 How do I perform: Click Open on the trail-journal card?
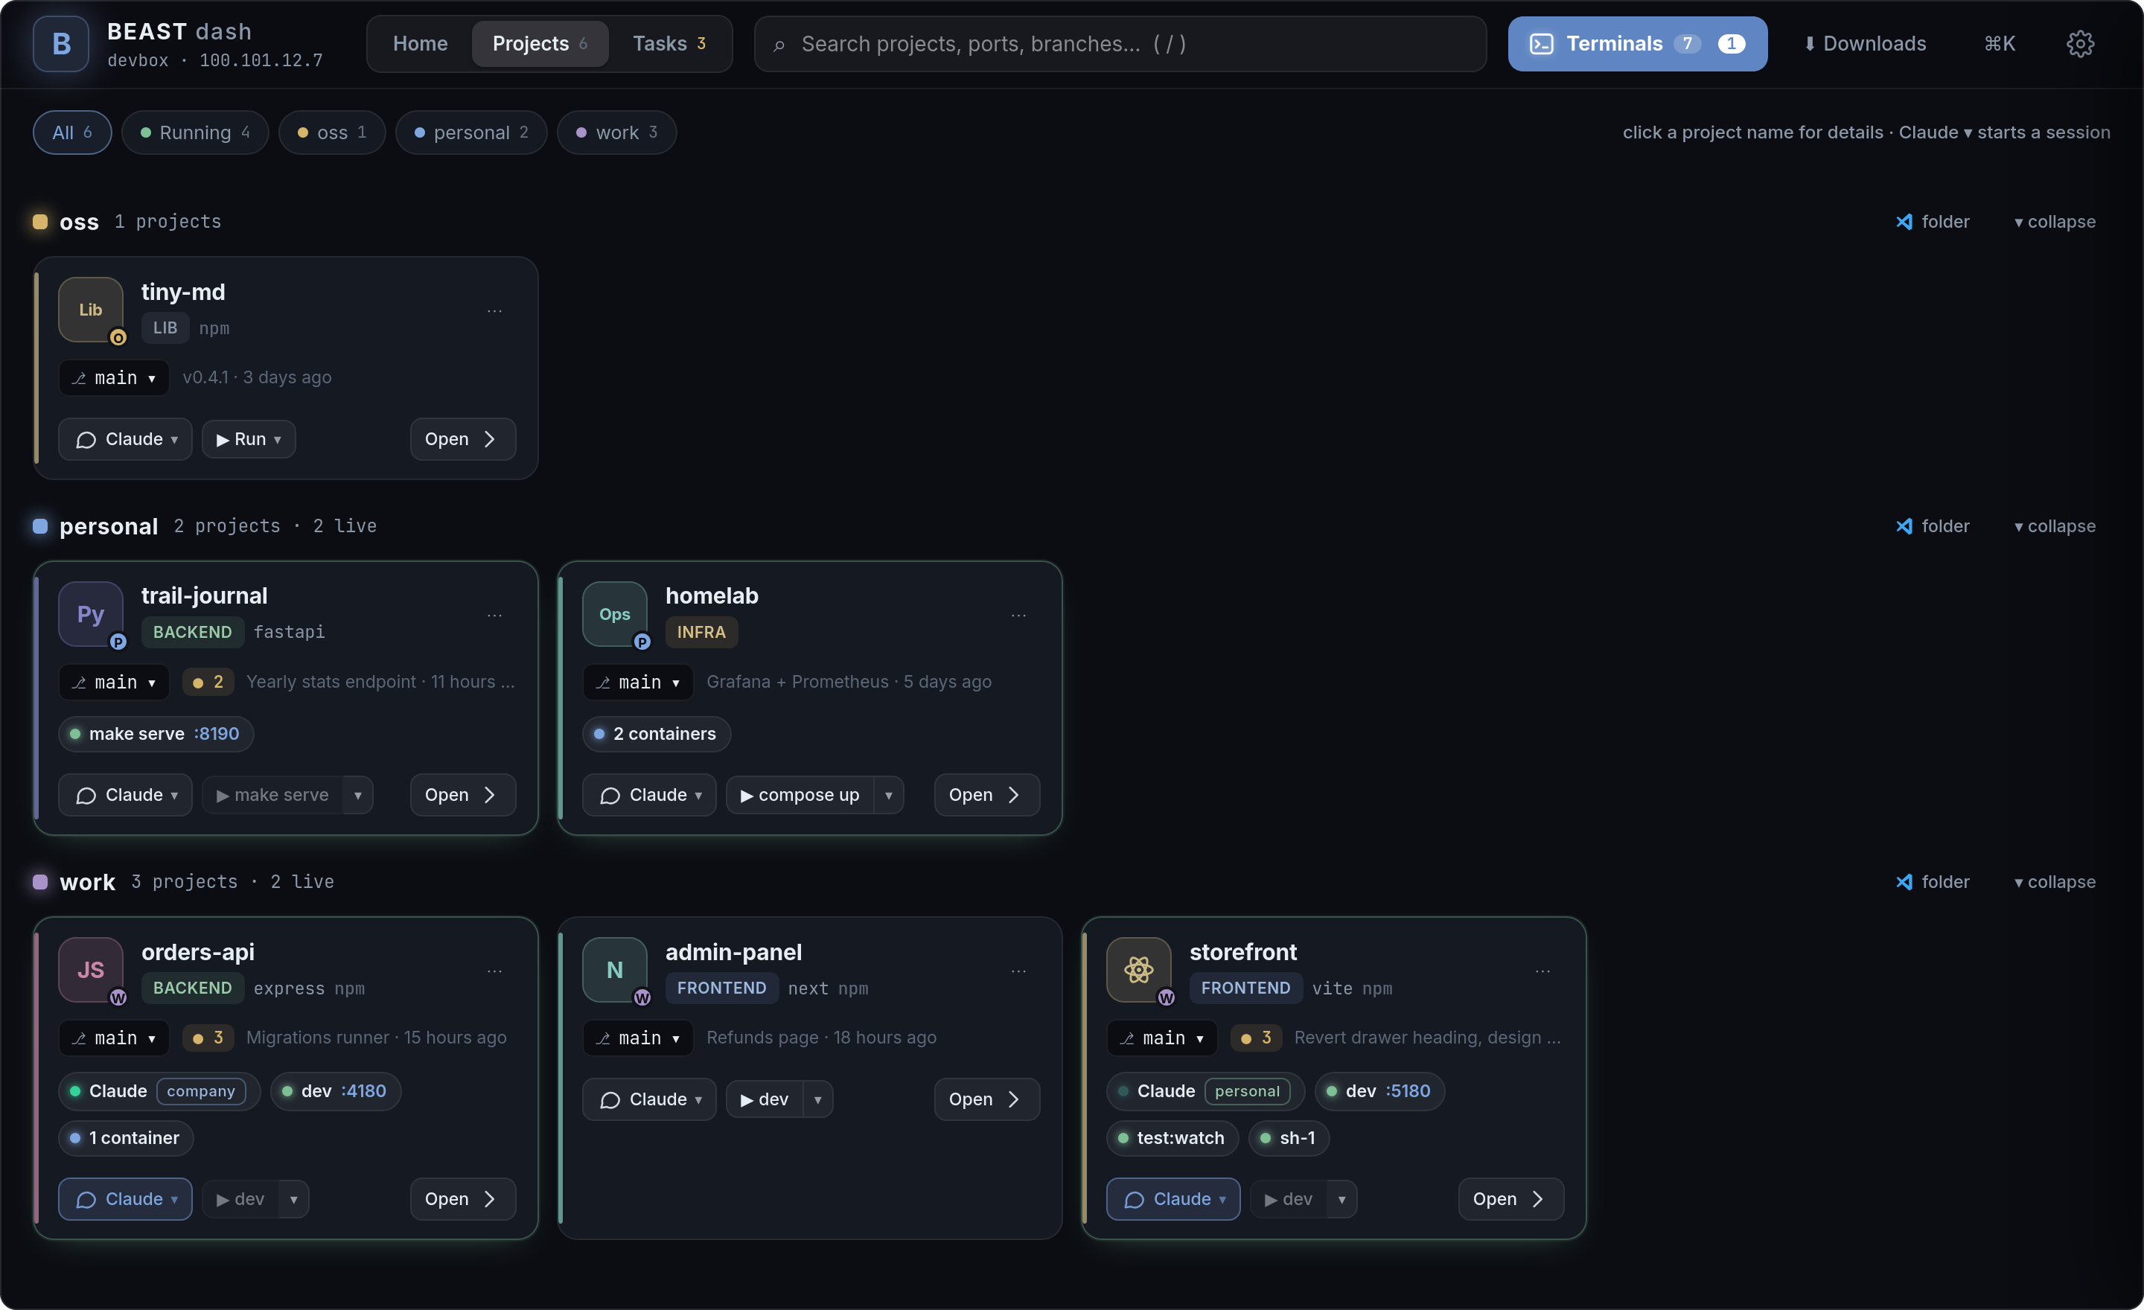pyautogui.click(x=463, y=795)
